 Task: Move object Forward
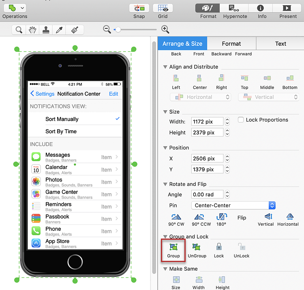[243, 54]
